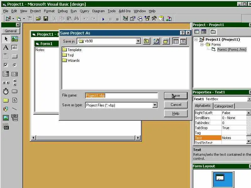Switch to Categorized properties tab
The width and height of the screenshot is (251, 188).
(223, 106)
